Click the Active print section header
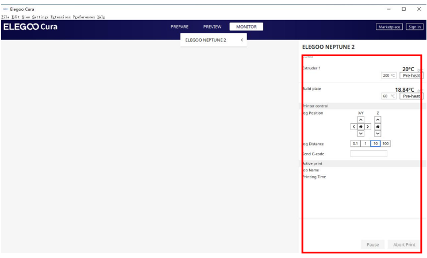The width and height of the screenshot is (427, 258). (363, 163)
